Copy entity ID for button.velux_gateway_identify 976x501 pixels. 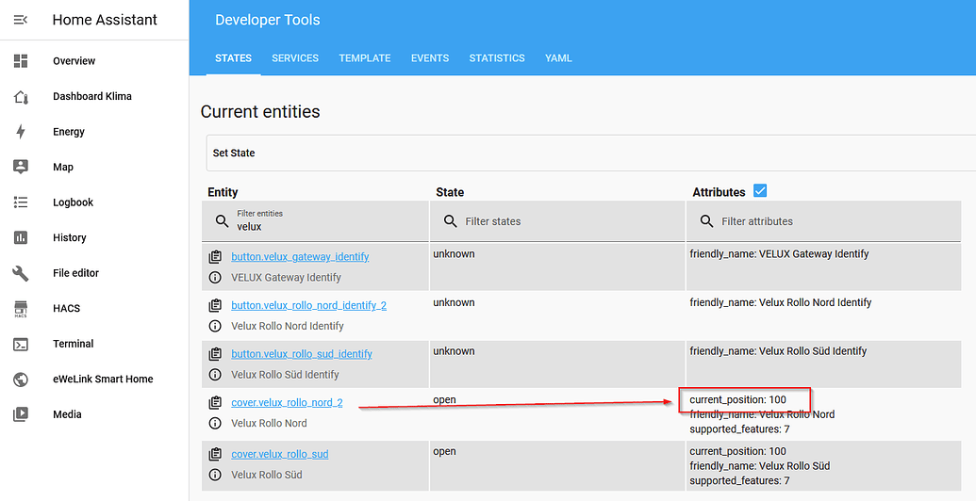pyautogui.click(x=215, y=257)
